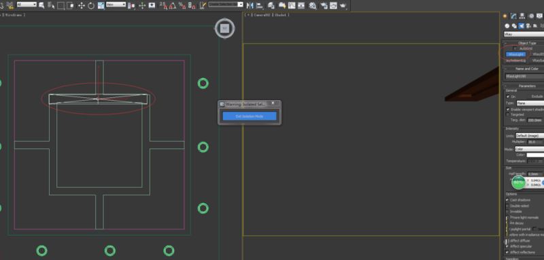Toggle the Angle Snap icon

[173, 5]
